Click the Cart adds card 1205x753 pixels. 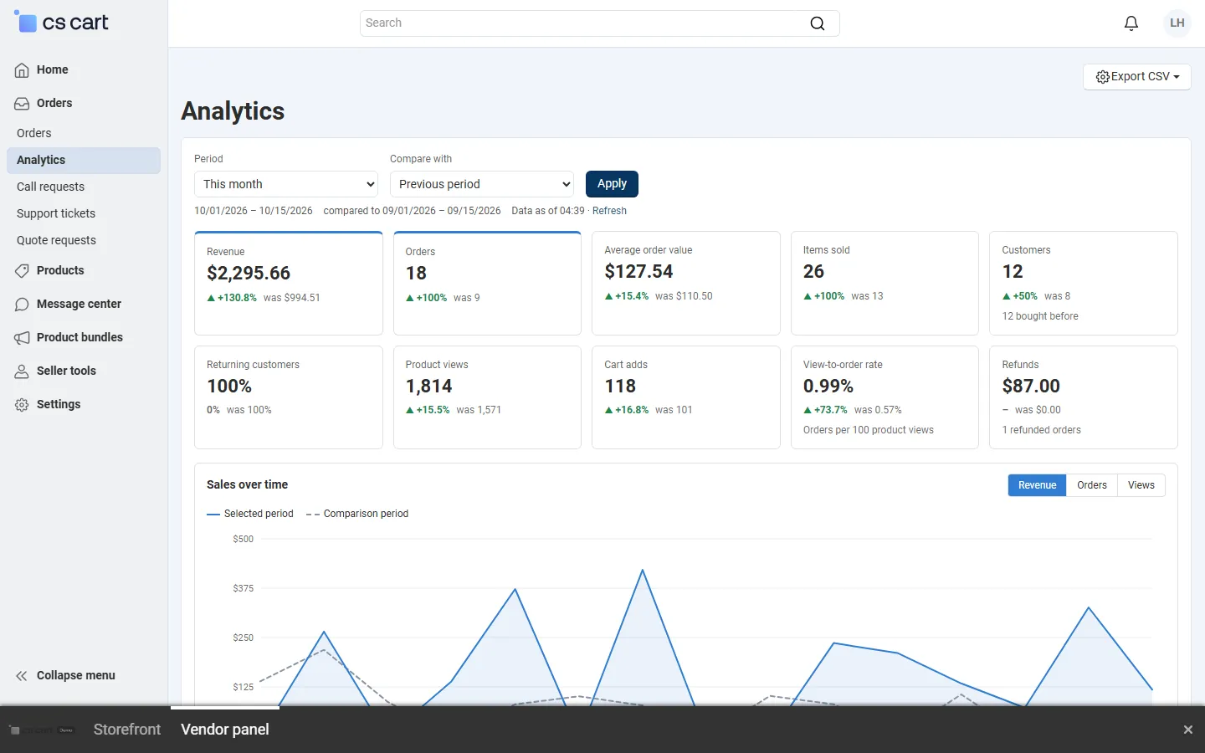(x=686, y=397)
